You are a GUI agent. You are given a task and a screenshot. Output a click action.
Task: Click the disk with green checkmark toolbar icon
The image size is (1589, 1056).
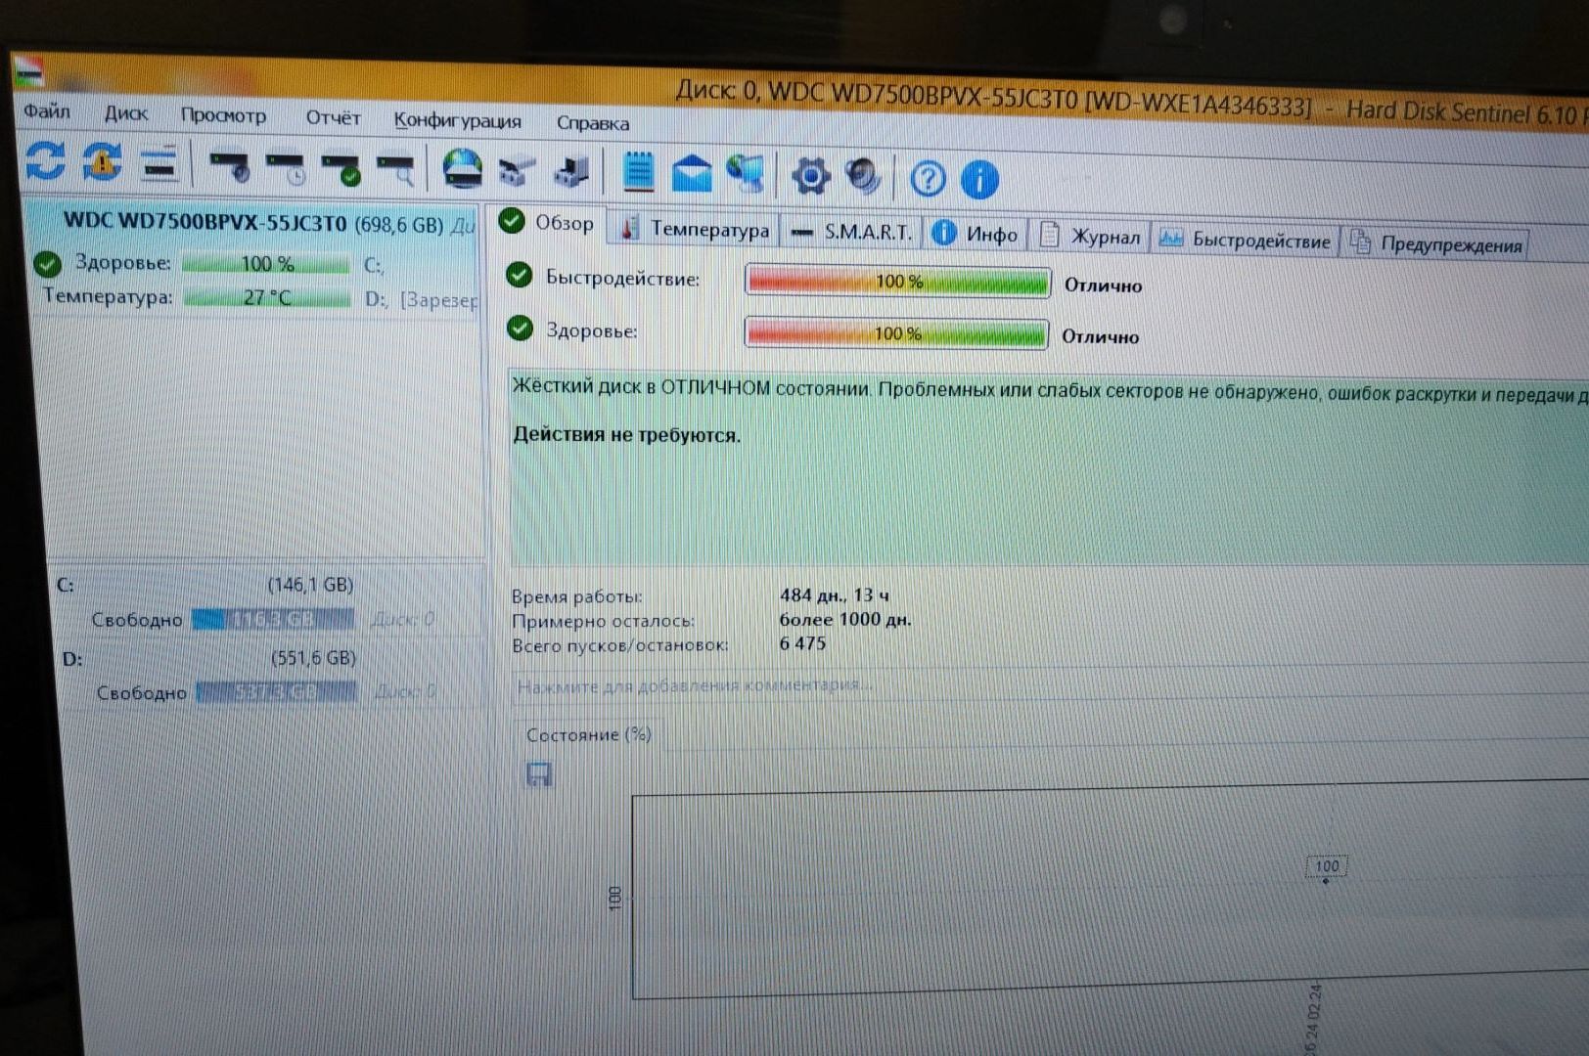[x=343, y=169]
